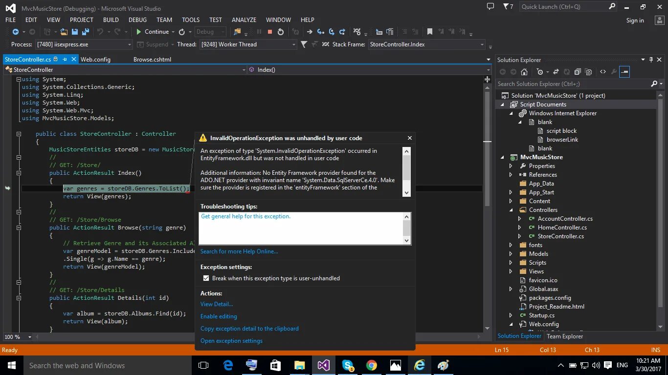Click the Step Into icon
The height and width of the screenshot is (375, 668).
point(321,32)
